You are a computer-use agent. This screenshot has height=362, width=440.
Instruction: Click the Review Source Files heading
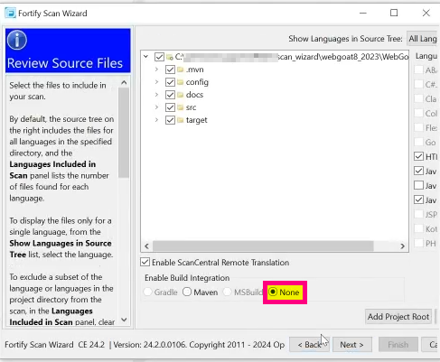pyautogui.click(x=65, y=63)
